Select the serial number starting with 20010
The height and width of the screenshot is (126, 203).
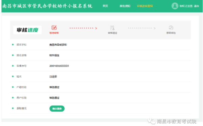(x=59, y=66)
